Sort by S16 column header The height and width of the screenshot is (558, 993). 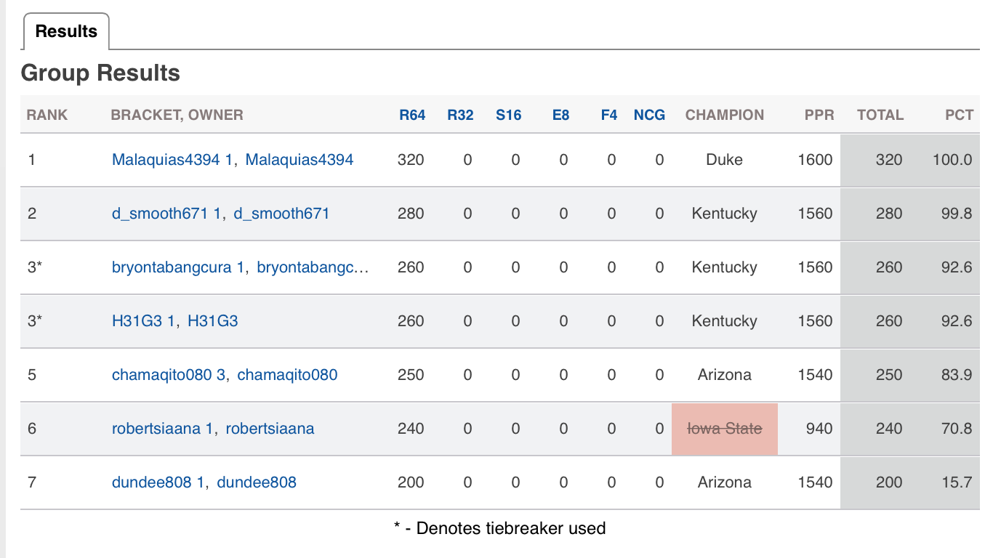click(508, 115)
